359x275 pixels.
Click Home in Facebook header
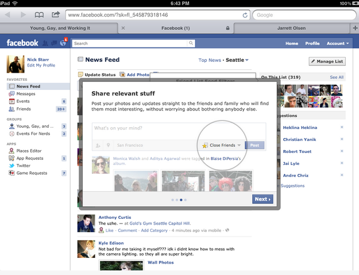(292, 44)
